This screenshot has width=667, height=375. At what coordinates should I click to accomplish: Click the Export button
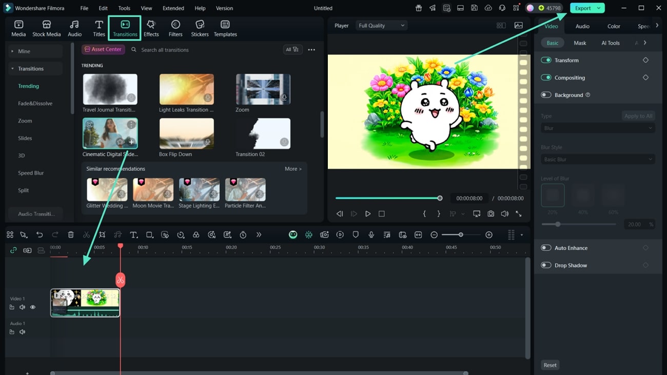pos(583,8)
